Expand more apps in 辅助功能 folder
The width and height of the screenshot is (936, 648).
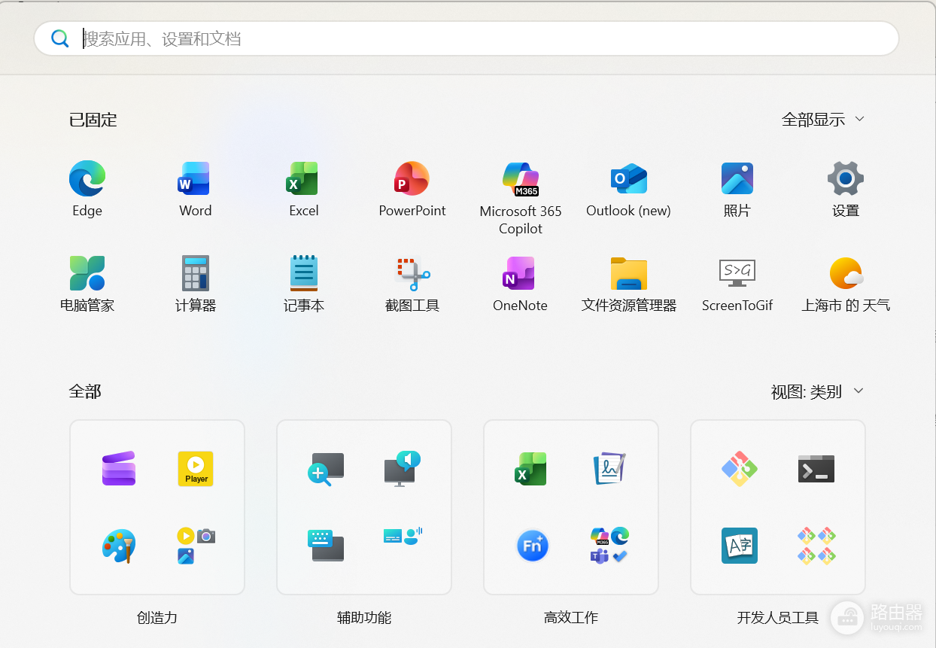403,536
